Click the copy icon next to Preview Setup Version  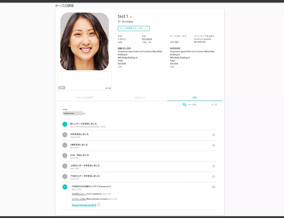(x=99, y=205)
